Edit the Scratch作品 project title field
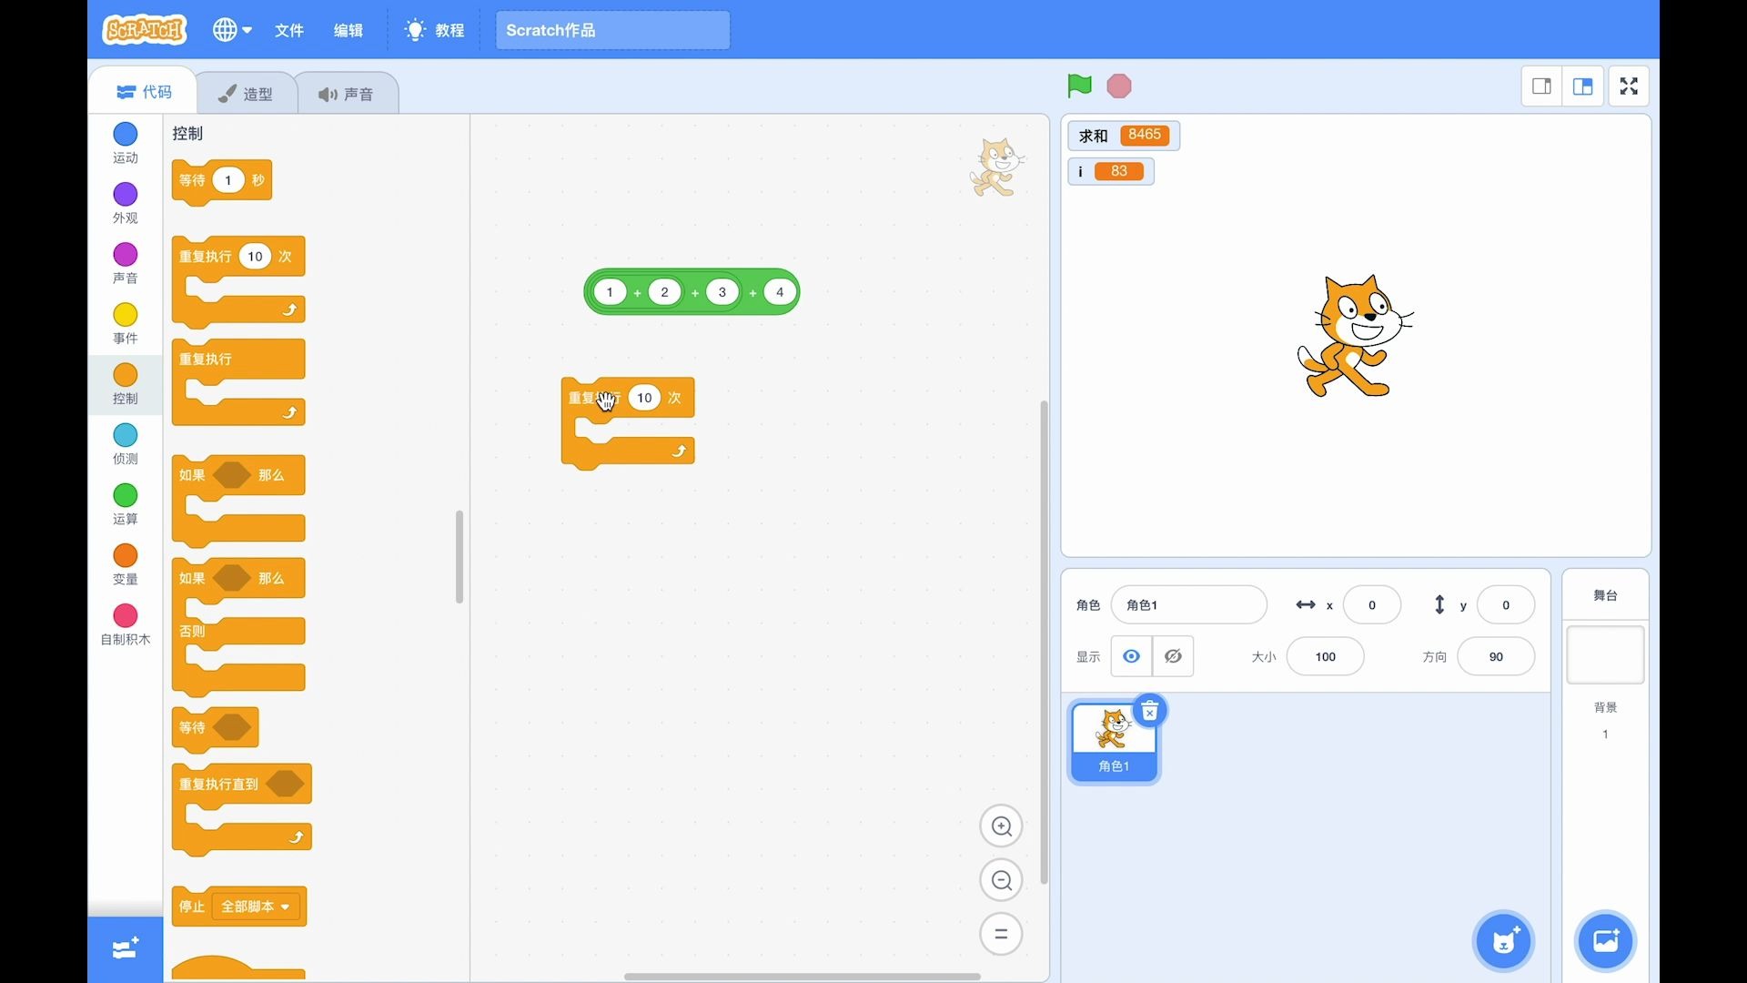1747x983 pixels. pyautogui.click(x=612, y=30)
